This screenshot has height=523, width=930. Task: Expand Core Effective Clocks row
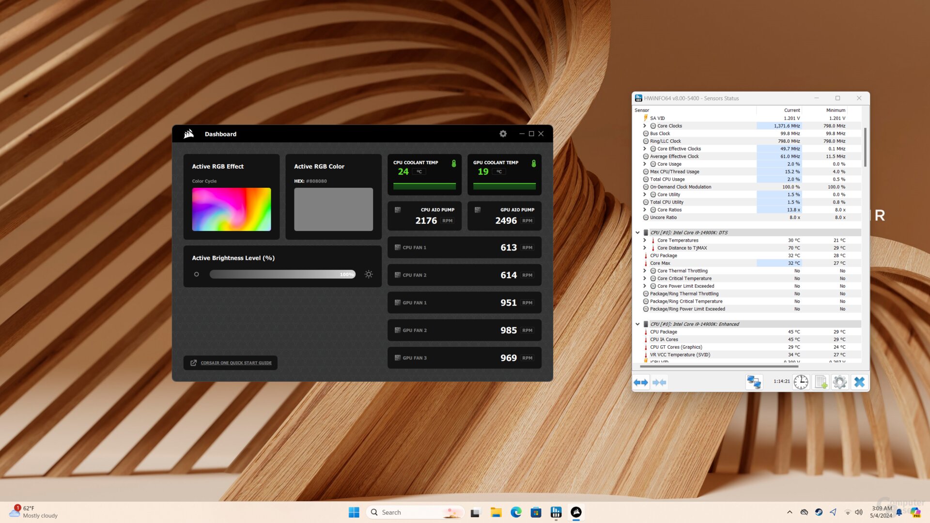(x=645, y=149)
